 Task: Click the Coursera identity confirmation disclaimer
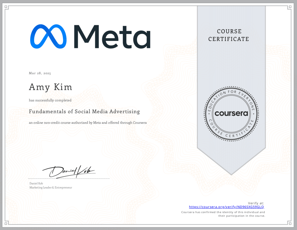point(223,214)
